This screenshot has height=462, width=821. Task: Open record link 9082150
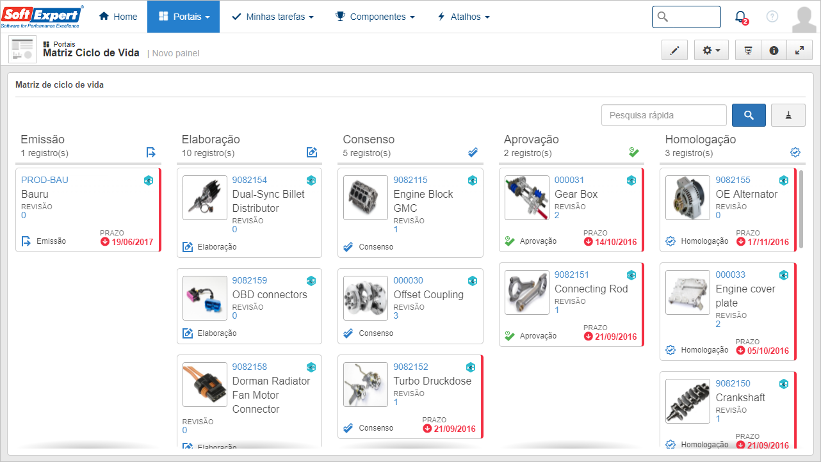coord(733,383)
